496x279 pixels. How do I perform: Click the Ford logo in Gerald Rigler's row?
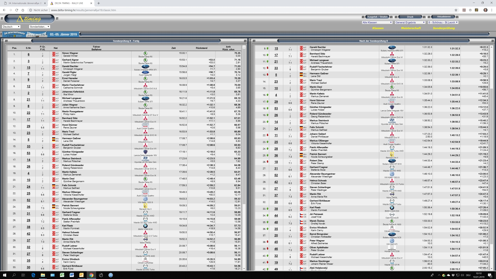coord(145,73)
